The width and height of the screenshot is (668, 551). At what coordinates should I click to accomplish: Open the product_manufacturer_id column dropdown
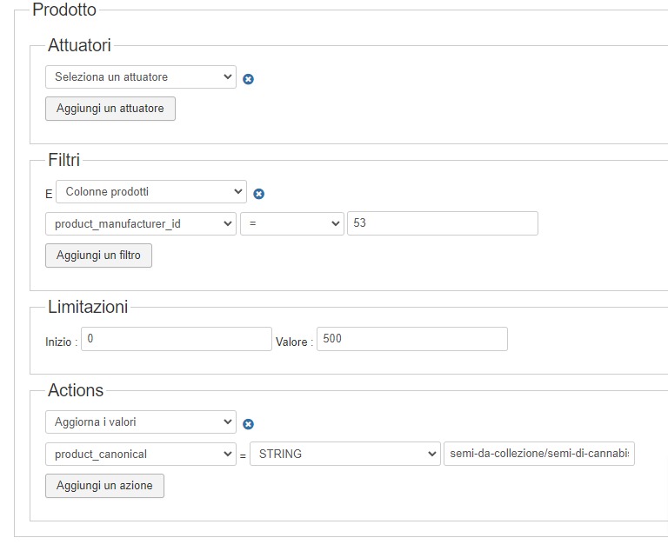tap(140, 223)
